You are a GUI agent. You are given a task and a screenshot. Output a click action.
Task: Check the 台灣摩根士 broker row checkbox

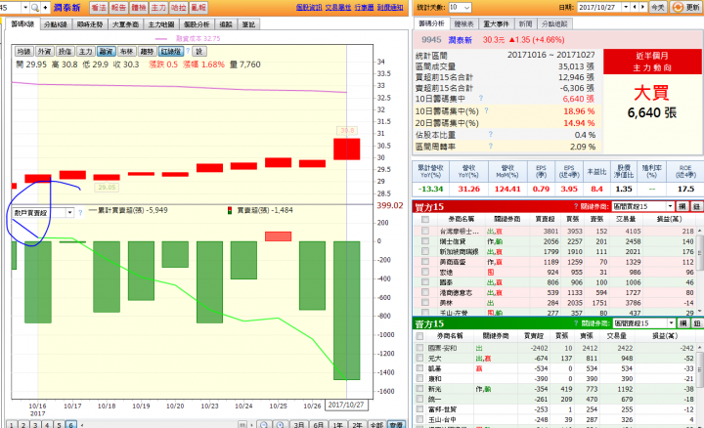click(425, 231)
